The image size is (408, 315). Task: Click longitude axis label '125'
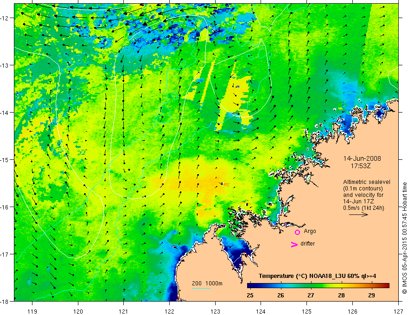pyautogui.click(x=307, y=311)
